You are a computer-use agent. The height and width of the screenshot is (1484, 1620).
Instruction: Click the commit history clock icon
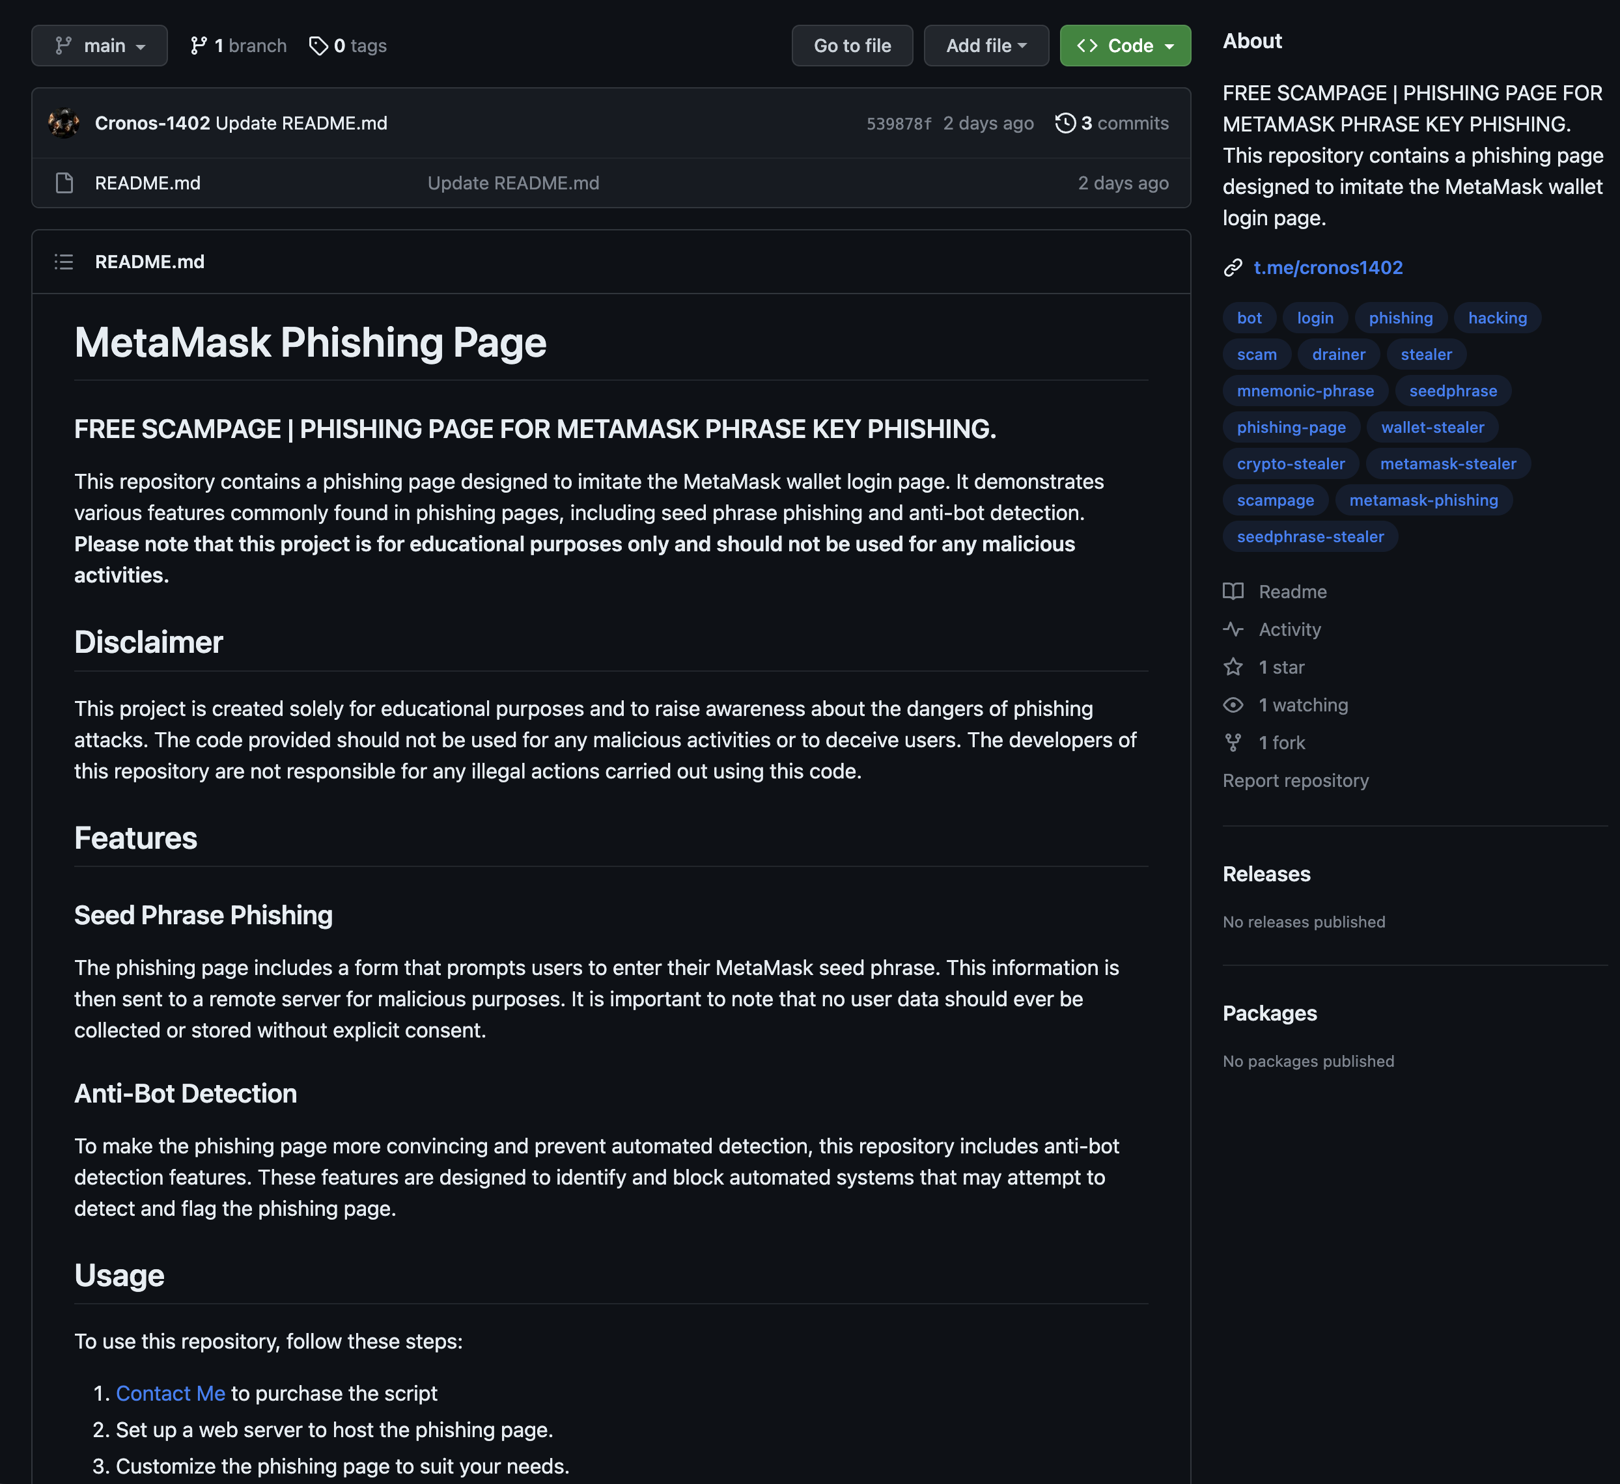coord(1065,123)
